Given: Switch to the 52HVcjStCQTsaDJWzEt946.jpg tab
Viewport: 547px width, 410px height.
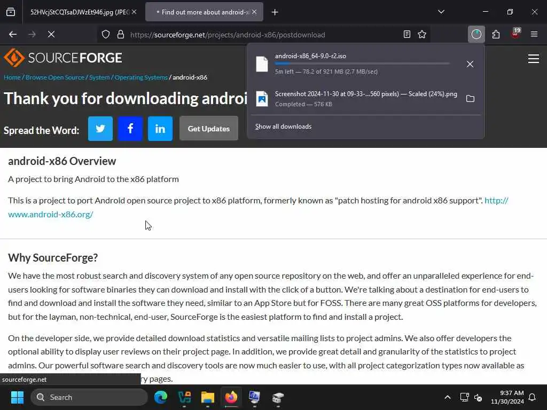Looking at the screenshot, I should point(80,12).
